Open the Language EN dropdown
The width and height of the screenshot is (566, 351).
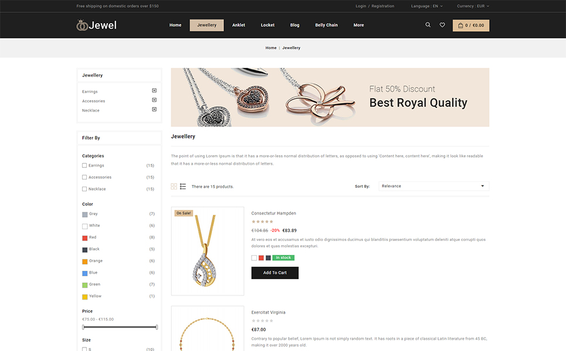point(426,6)
